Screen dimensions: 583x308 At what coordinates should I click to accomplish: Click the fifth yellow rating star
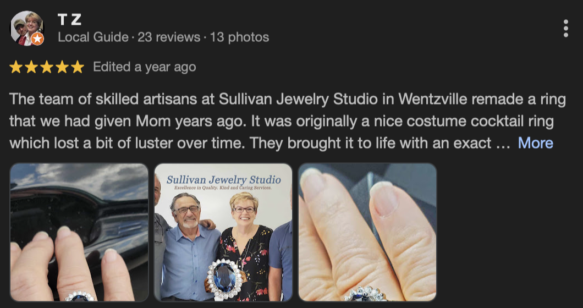[78, 67]
